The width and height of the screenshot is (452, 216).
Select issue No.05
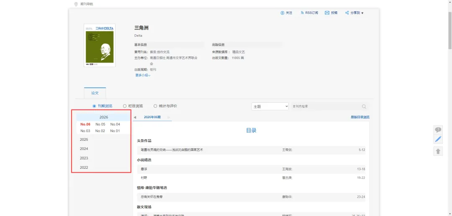[x=100, y=125]
